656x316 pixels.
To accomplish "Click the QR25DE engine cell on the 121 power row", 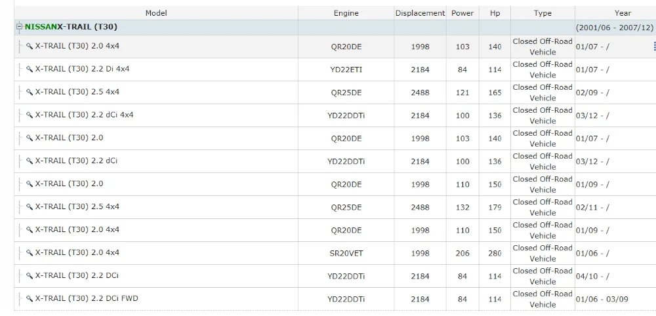I will coord(346,92).
